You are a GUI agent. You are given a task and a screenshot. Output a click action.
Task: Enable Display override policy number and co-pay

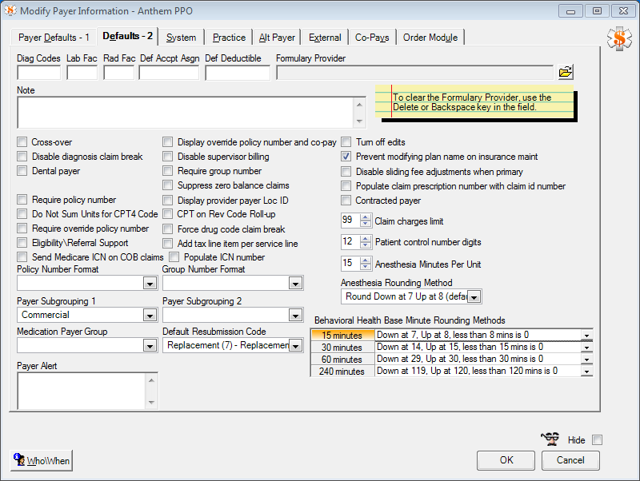(x=167, y=142)
